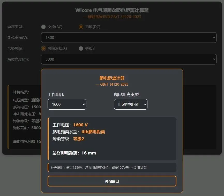This screenshot has height=196, width=224.
Task: Choose pollution level 等级2(默认) radio
Action: (x=43, y=48)
